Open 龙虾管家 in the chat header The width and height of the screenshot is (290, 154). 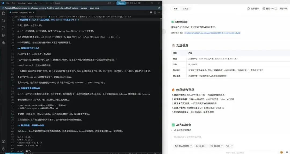[253, 9]
